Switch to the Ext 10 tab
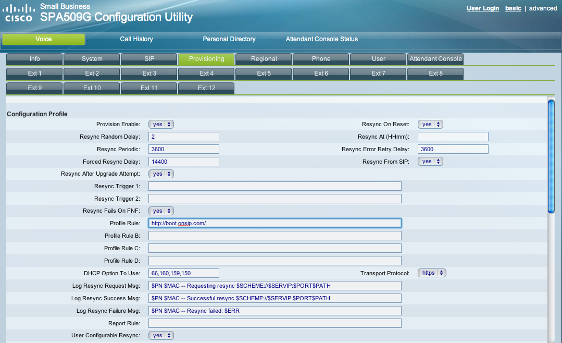562x343 pixels. (92, 88)
